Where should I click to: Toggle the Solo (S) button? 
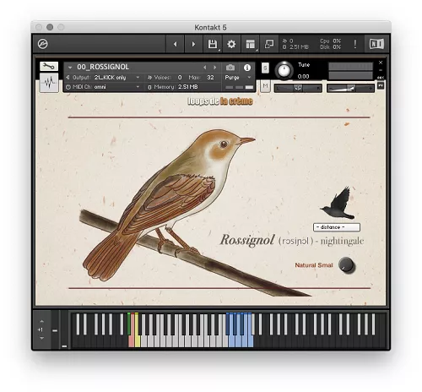(x=265, y=68)
